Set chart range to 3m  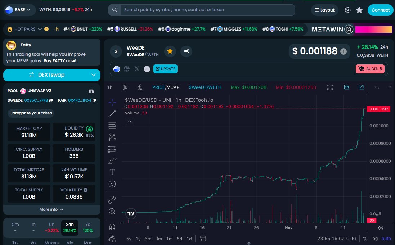point(159,239)
